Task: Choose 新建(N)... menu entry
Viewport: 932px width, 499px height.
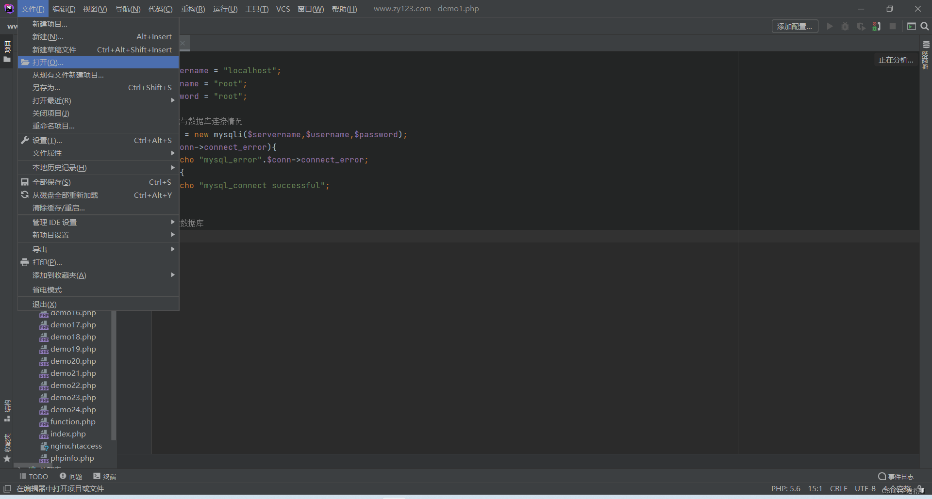Action: click(99, 36)
